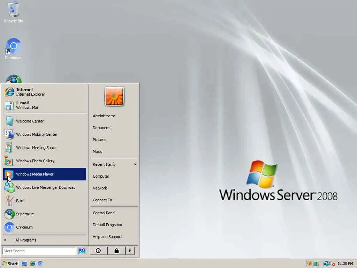Click security shield tray icon
The width and height of the screenshot is (357, 268).
point(310,264)
